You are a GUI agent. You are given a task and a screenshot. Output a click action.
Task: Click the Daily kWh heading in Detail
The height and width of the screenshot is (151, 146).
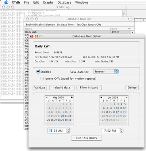click(43, 46)
